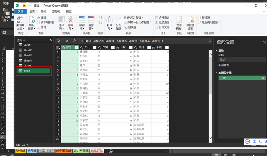
Task: Open the 财务部 worksheet tab
Action: point(20,151)
